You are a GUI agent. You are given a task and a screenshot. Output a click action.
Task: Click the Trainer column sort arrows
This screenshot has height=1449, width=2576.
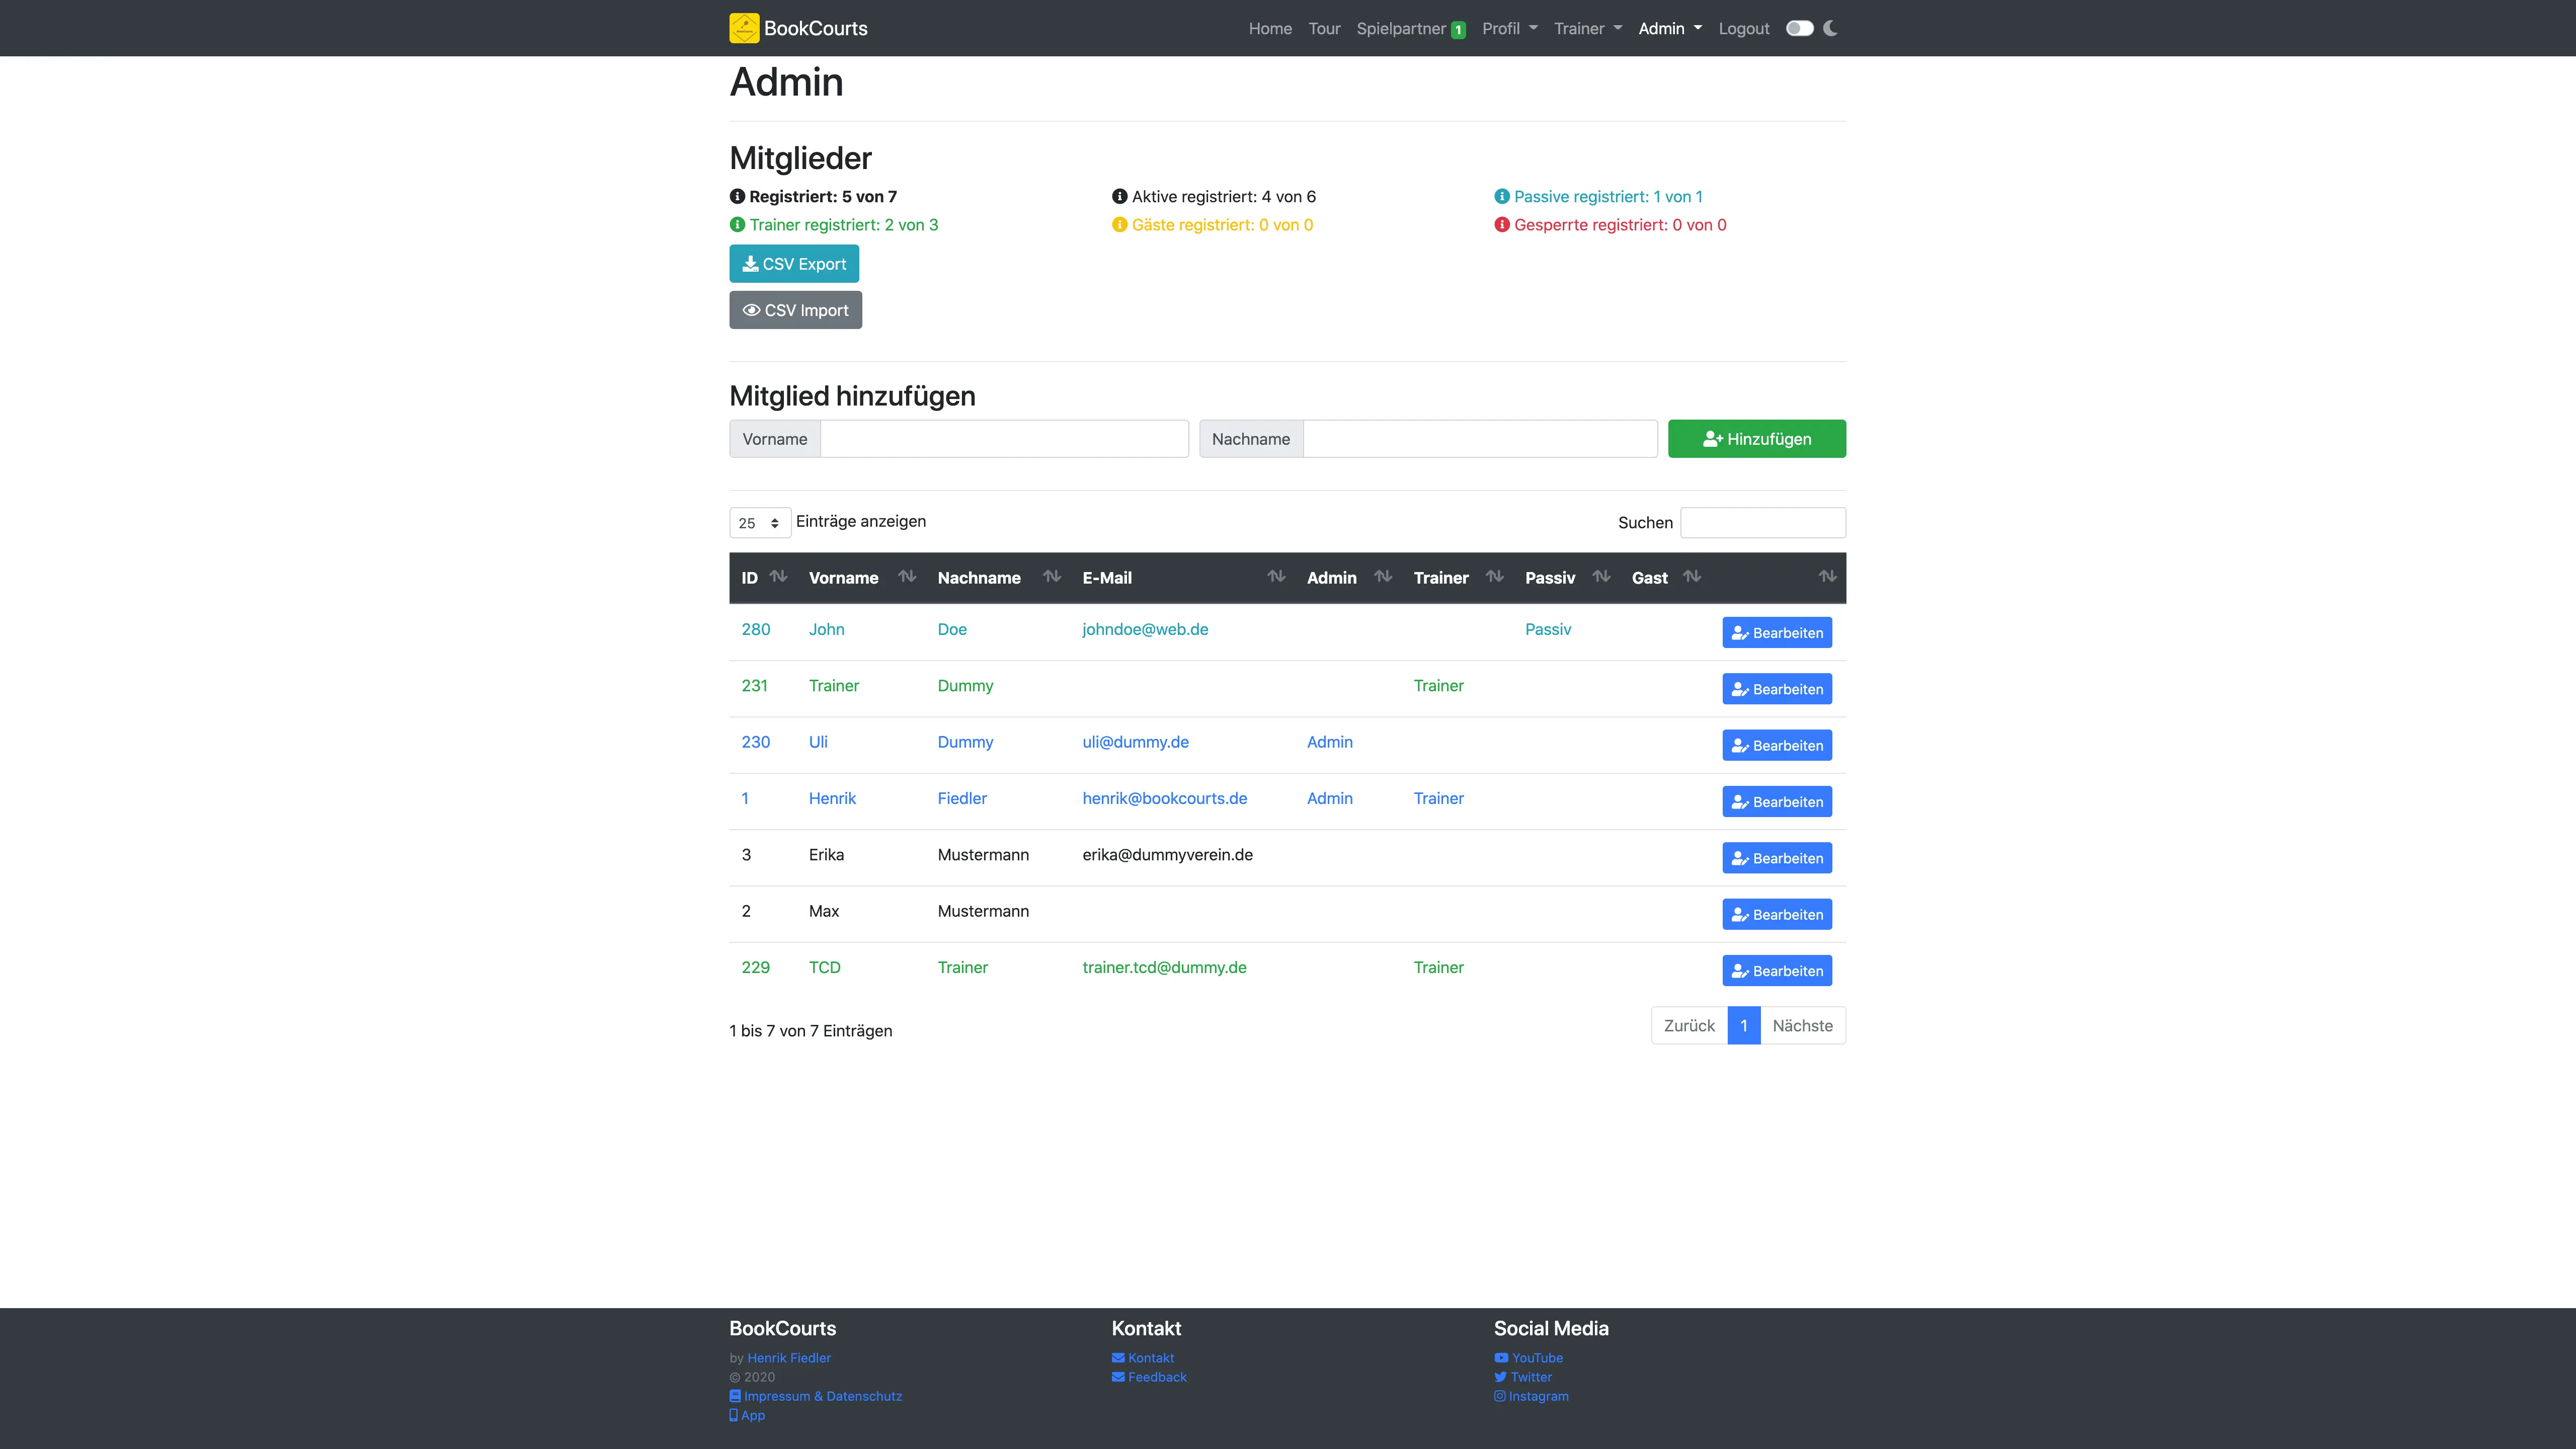(1494, 576)
